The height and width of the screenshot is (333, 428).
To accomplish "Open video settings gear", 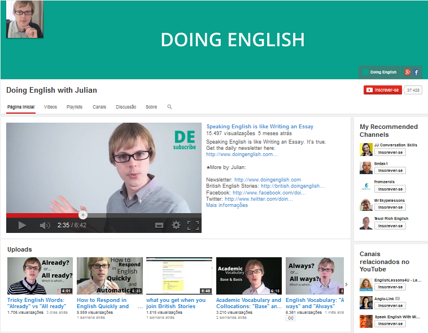I will pos(176,225).
